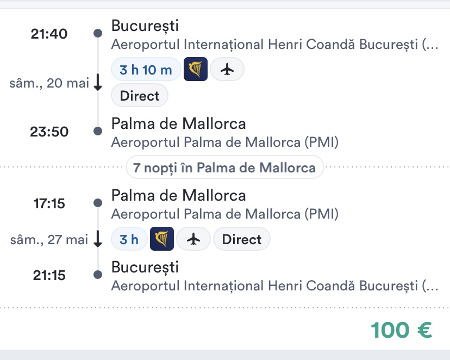450x360 pixels.
Task: Select the Direct badge on return flight
Action: [x=242, y=239]
